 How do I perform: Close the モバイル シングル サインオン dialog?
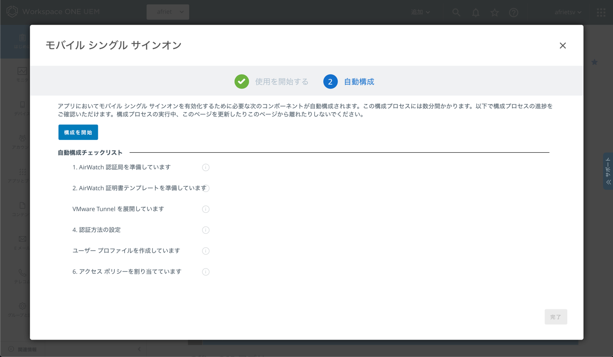tap(562, 46)
